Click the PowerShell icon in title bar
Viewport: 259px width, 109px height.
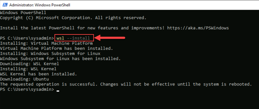point(4,5)
